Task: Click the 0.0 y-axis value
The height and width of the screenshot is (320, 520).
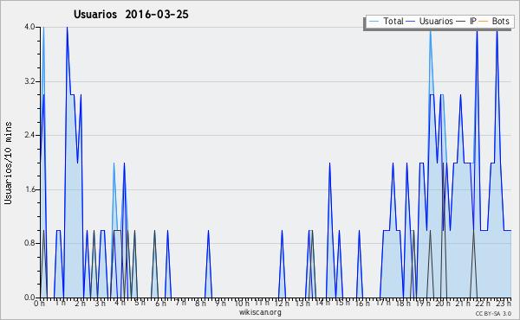Action: (29, 298)
